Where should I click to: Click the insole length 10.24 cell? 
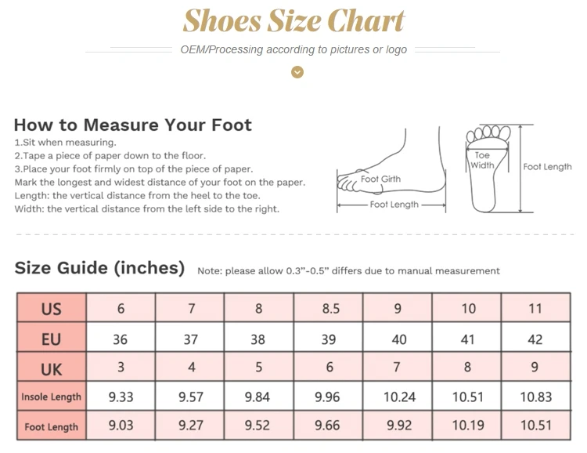pyautogui.click(x=398, y=397)
